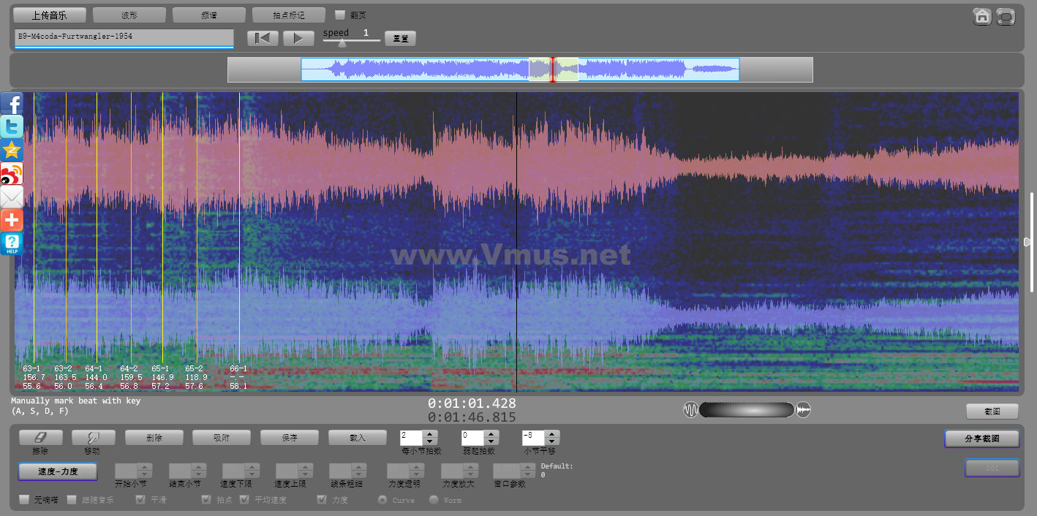Increase the 弱起拍数 value

pos(491,434)
